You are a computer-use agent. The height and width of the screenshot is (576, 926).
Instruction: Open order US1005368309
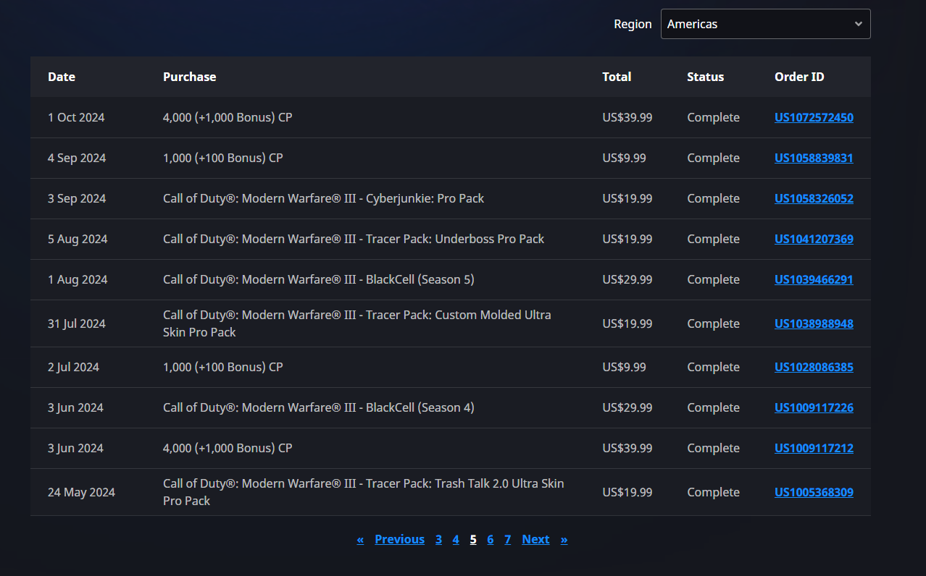point(814,492)
